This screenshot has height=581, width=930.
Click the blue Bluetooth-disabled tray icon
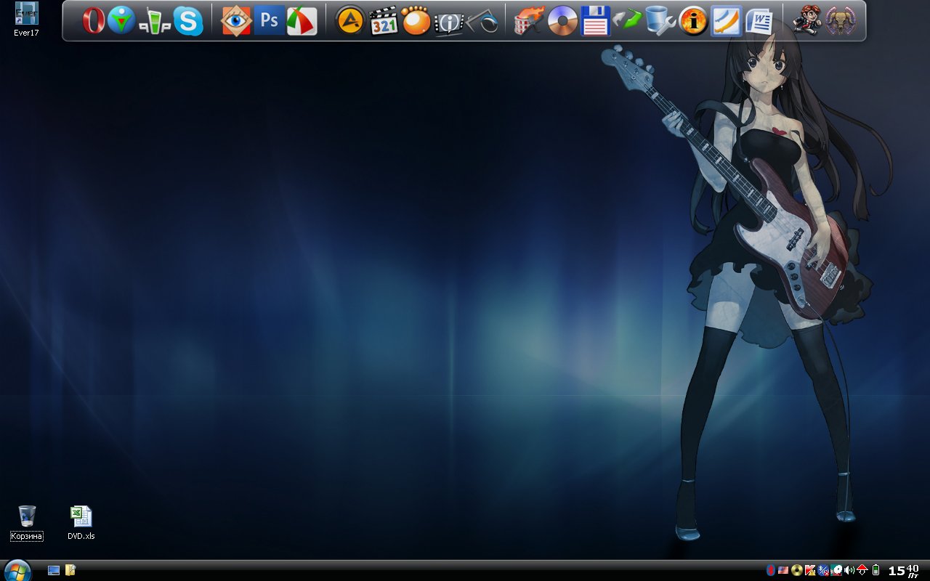pos(824,570)
